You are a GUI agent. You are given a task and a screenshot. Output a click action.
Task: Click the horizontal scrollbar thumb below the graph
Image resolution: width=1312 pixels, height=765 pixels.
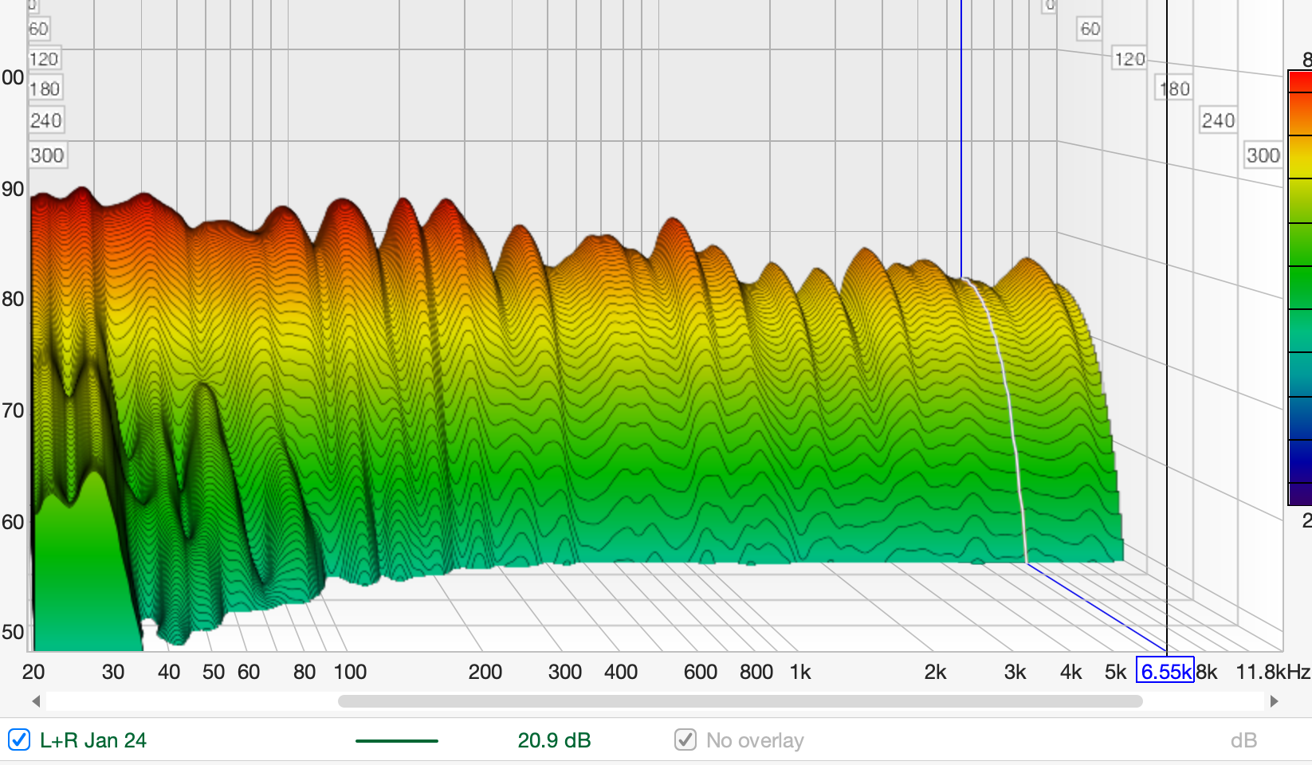tap(740, 701)
